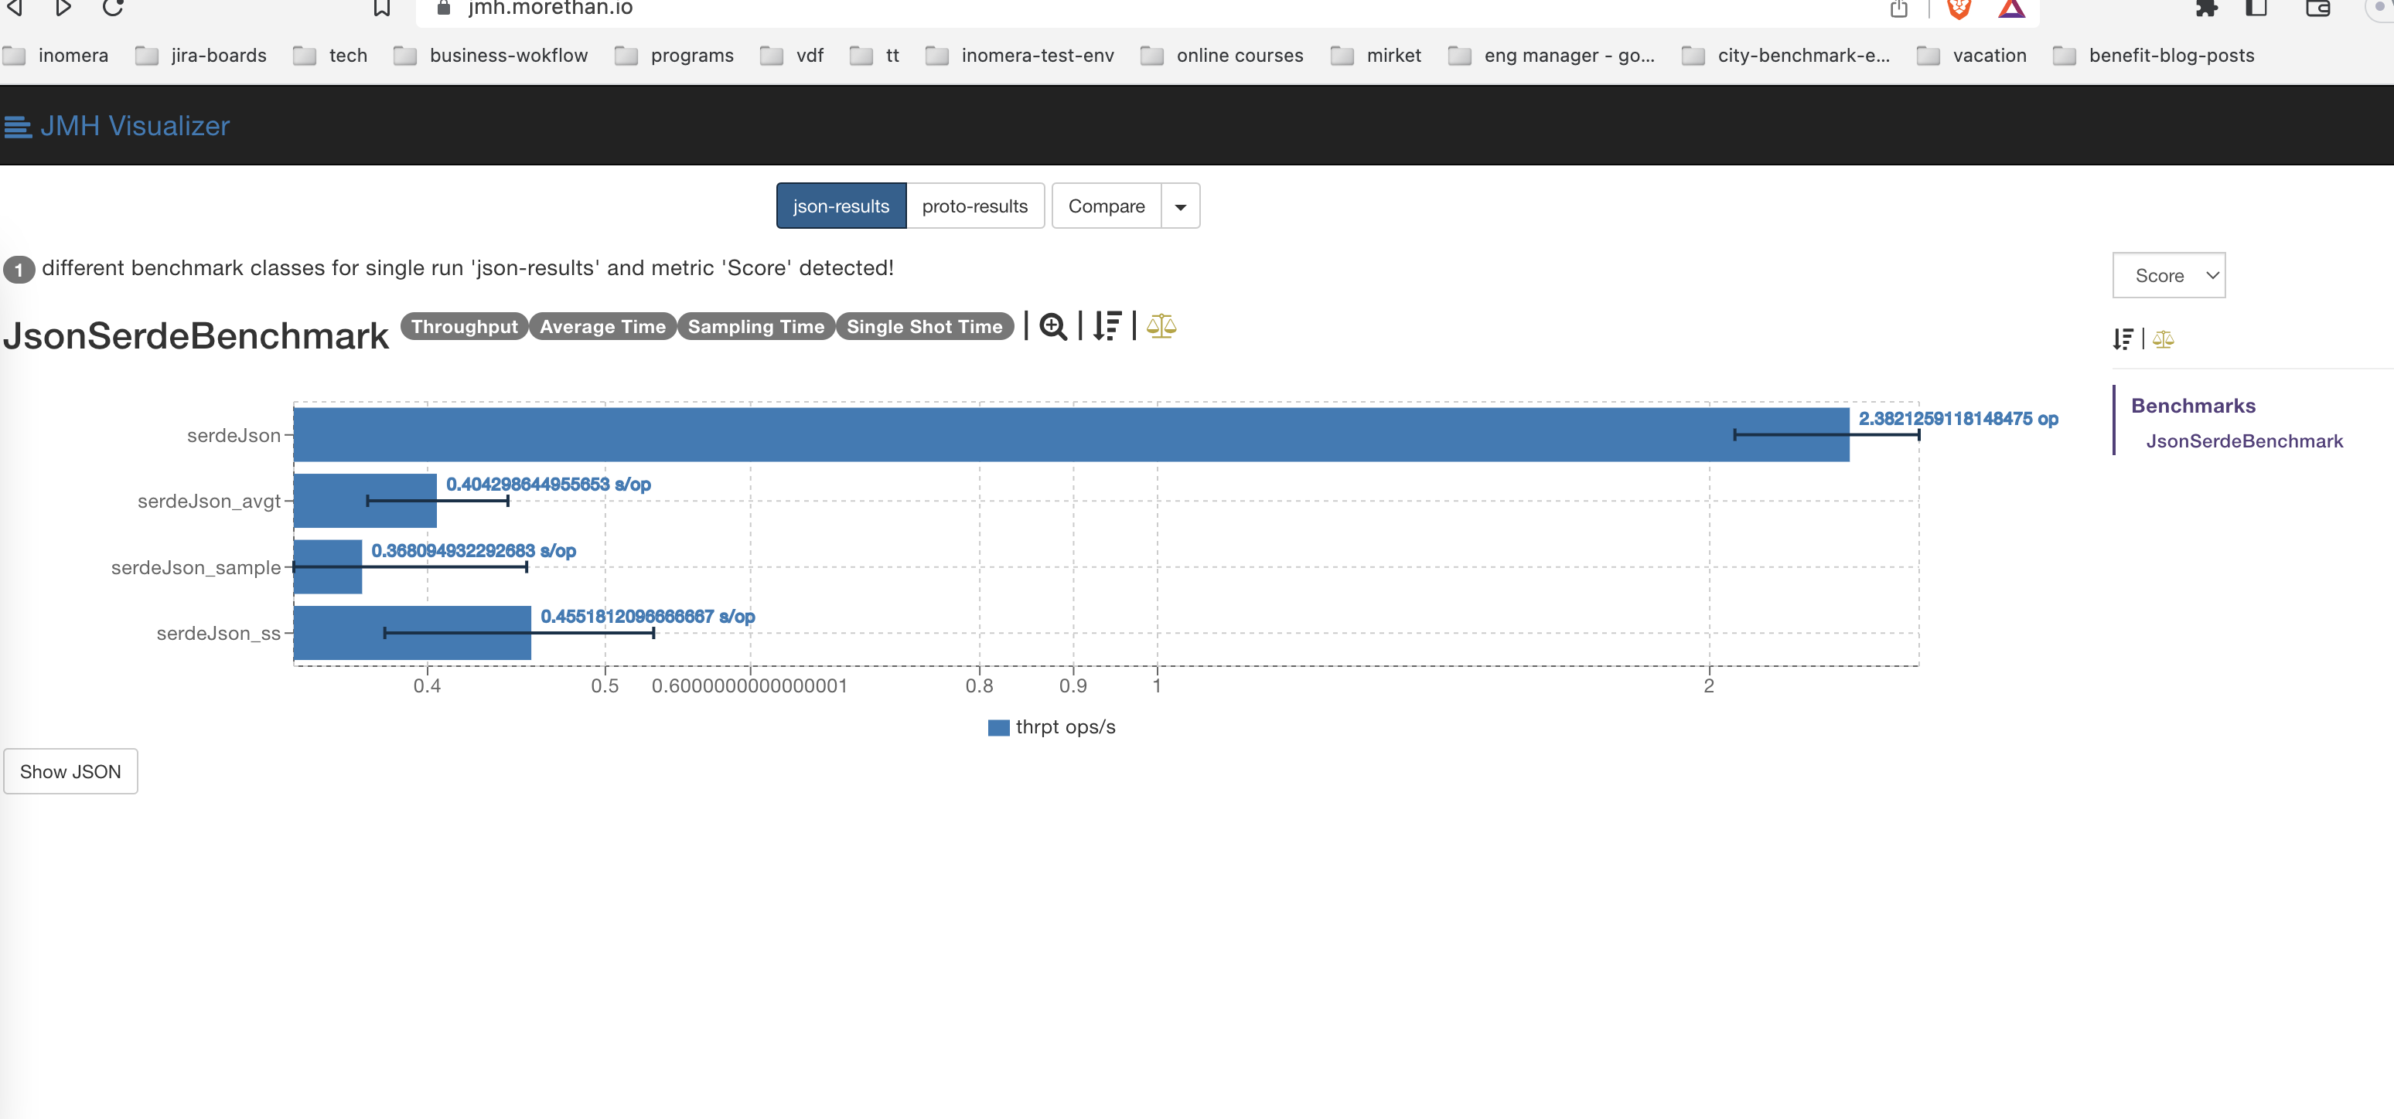Click the sort icon next to JsonSerdeBenchmark heading

point(1107,326)
